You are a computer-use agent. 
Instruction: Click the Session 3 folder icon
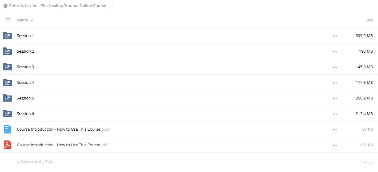coord(7,67)
